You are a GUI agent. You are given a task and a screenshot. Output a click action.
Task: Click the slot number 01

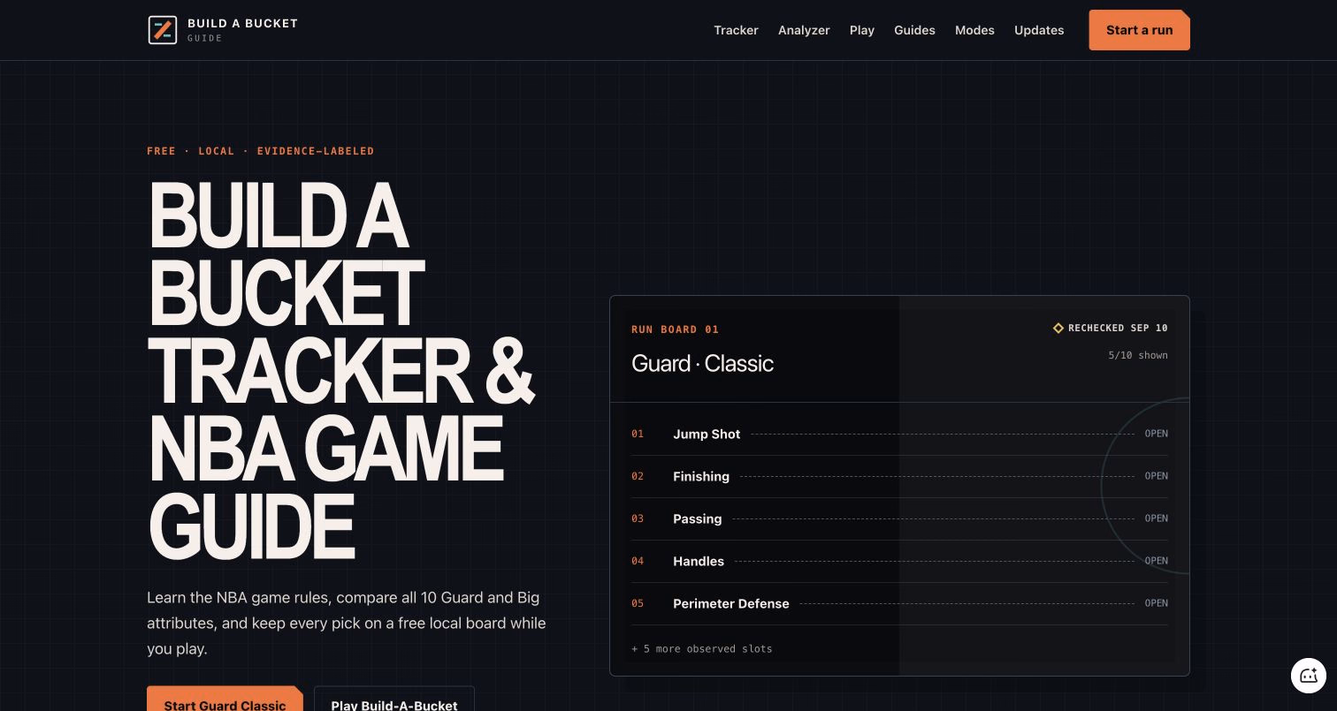click(x=638, y=434)
